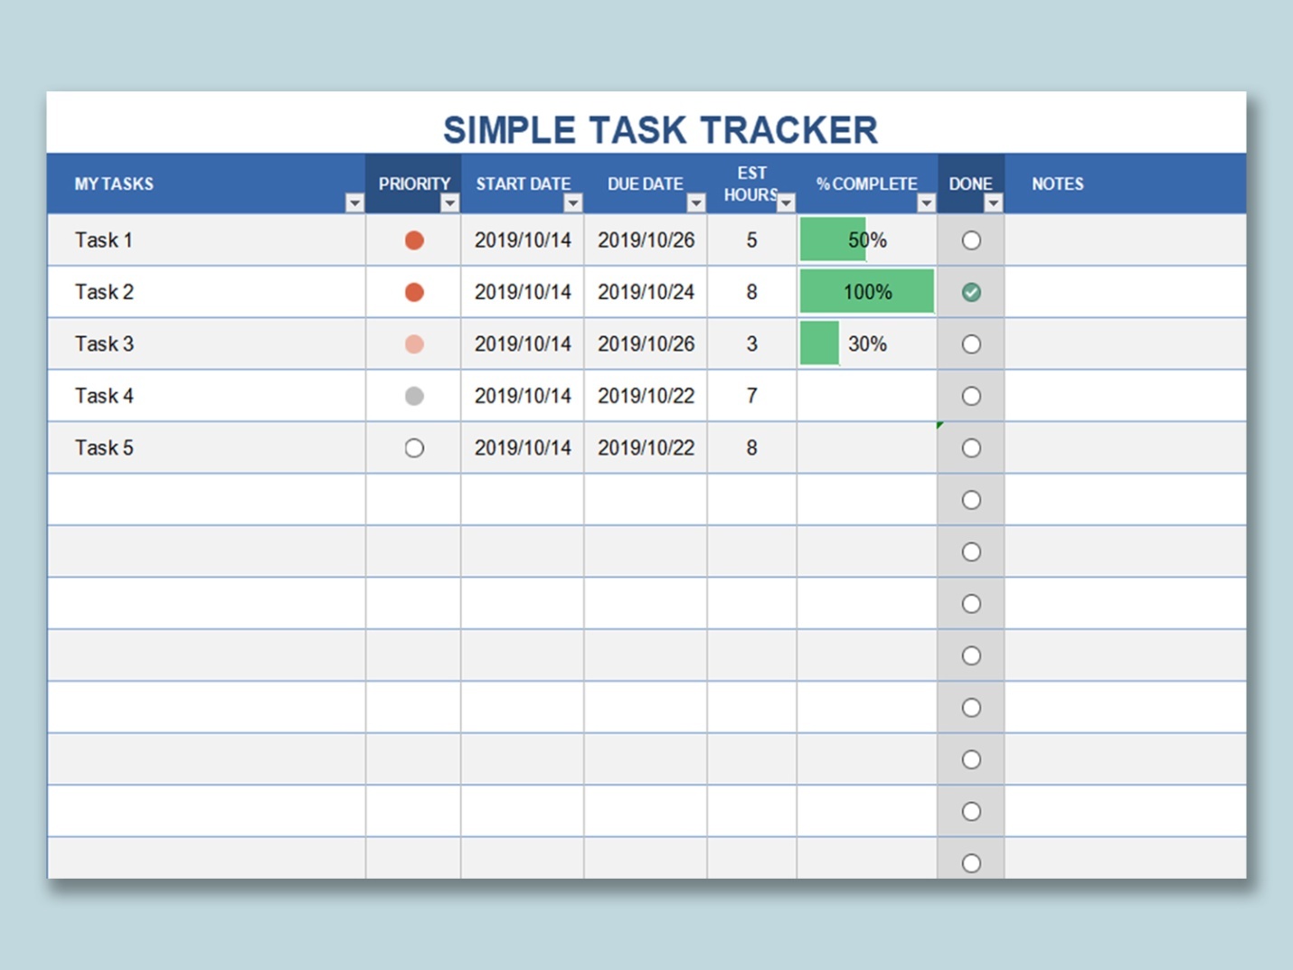The image size is (1293, 970).
Task: Click Task 3's light red priority dot
Action: (x=413, y=344)
